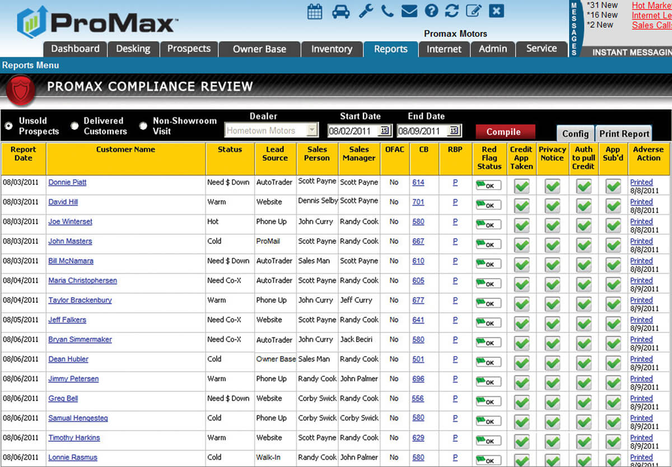Open the Service tab
This screenshot has height=467, width=672.
click(x=542, y=49)
